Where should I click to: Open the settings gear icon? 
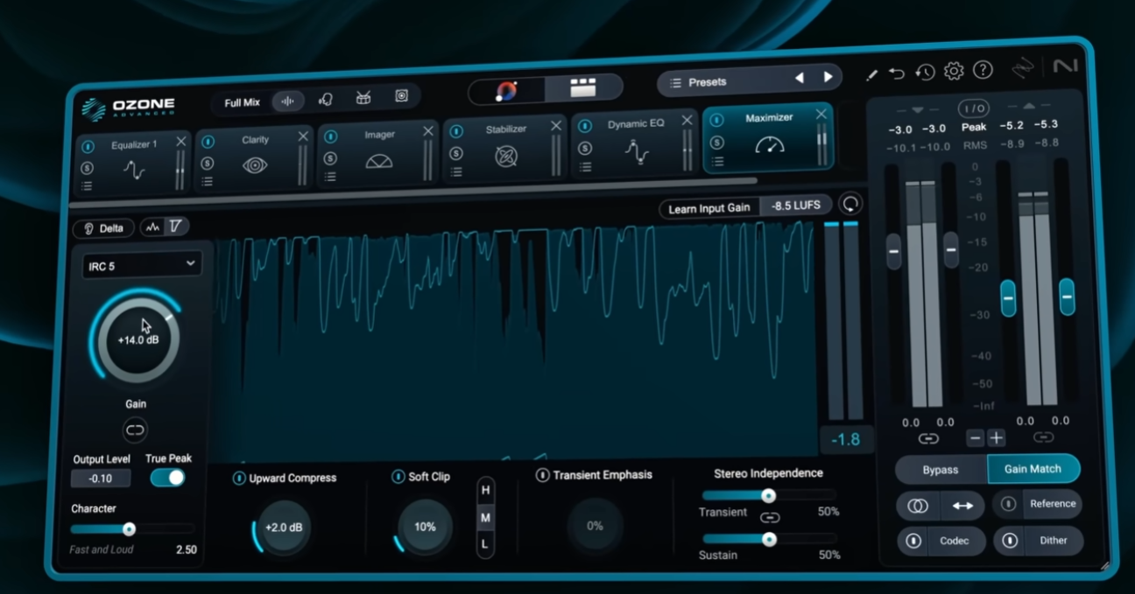click(x=953, y=72)
